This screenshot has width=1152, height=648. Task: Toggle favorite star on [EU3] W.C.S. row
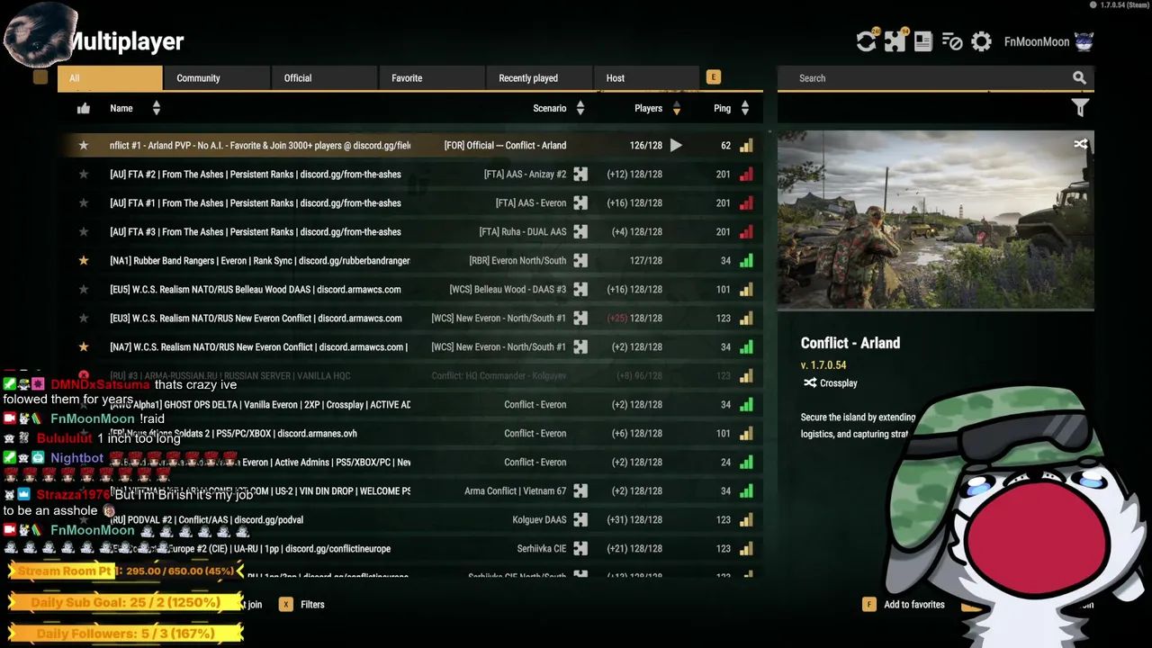coord(84,318)
